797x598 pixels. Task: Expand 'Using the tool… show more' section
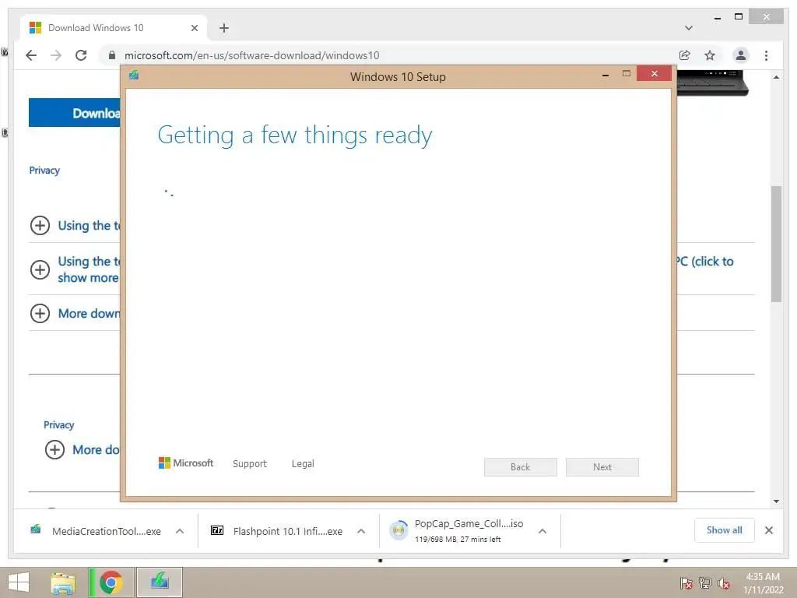(40, 269)
